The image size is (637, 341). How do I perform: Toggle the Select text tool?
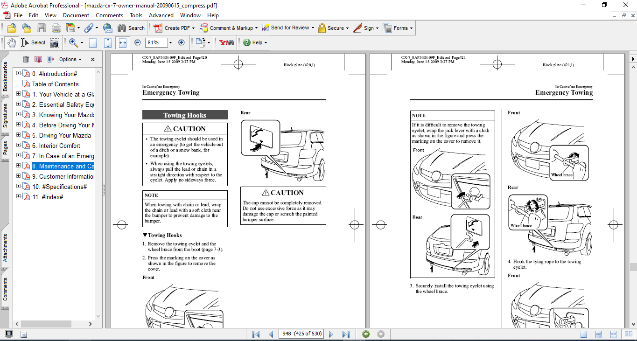pyautogui.click(x=34, y=42)
